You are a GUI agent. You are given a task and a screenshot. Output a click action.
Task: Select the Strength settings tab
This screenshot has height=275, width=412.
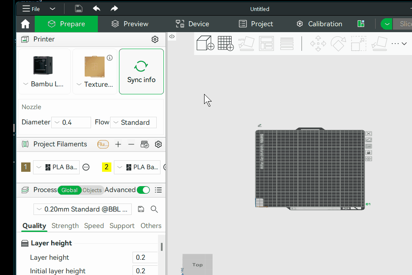coord(65,226)
